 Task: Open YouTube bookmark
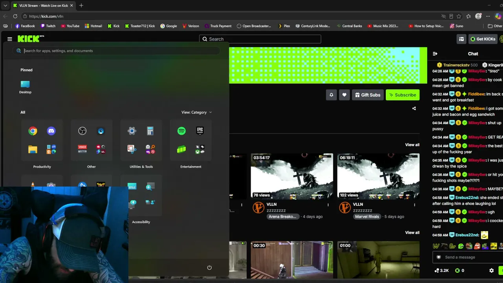[x=70, y=26]
